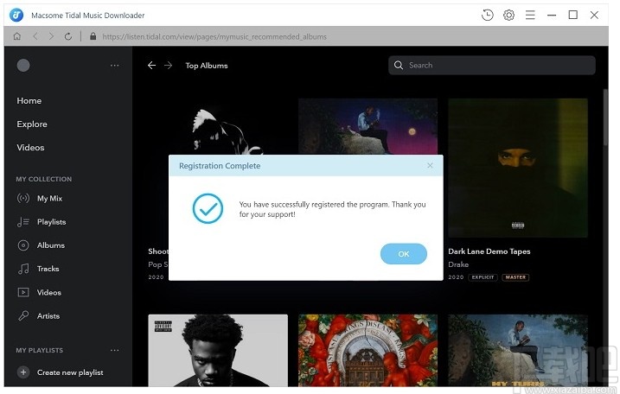Navigate forward in address toolbar

(51, 36)
